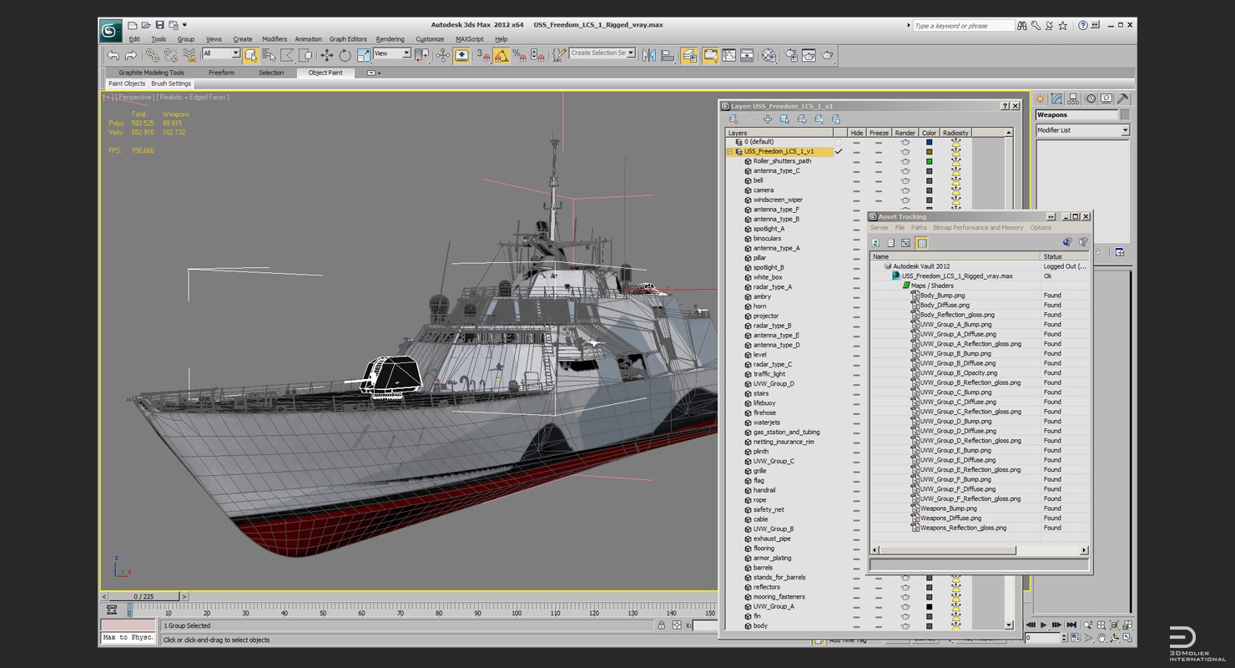Activate the Select and Scale tool
Screen dimensions: 1235x668
tap(364, 55)
